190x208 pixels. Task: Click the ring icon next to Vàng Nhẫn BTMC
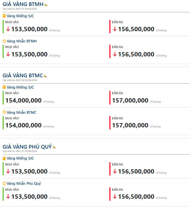point(4,112)
